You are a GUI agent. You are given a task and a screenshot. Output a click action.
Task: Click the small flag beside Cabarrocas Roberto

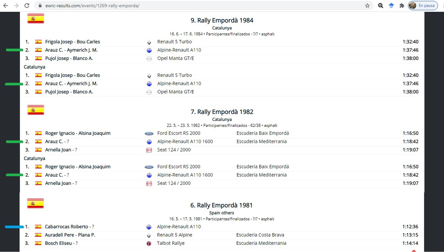pyautogui.click(x=38, y=227)
